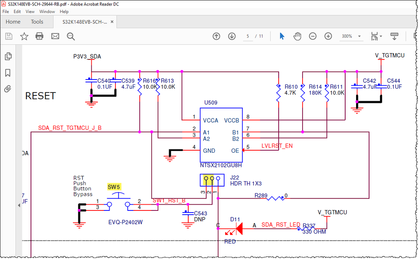Click the OE pin label on U509
418x259 pixels.
(235, 151)
